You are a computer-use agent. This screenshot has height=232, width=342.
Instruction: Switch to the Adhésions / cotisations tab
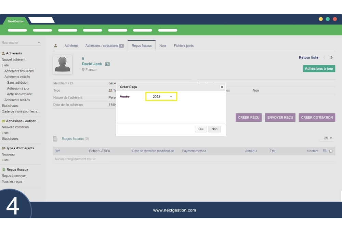click(x=104, y=46)
